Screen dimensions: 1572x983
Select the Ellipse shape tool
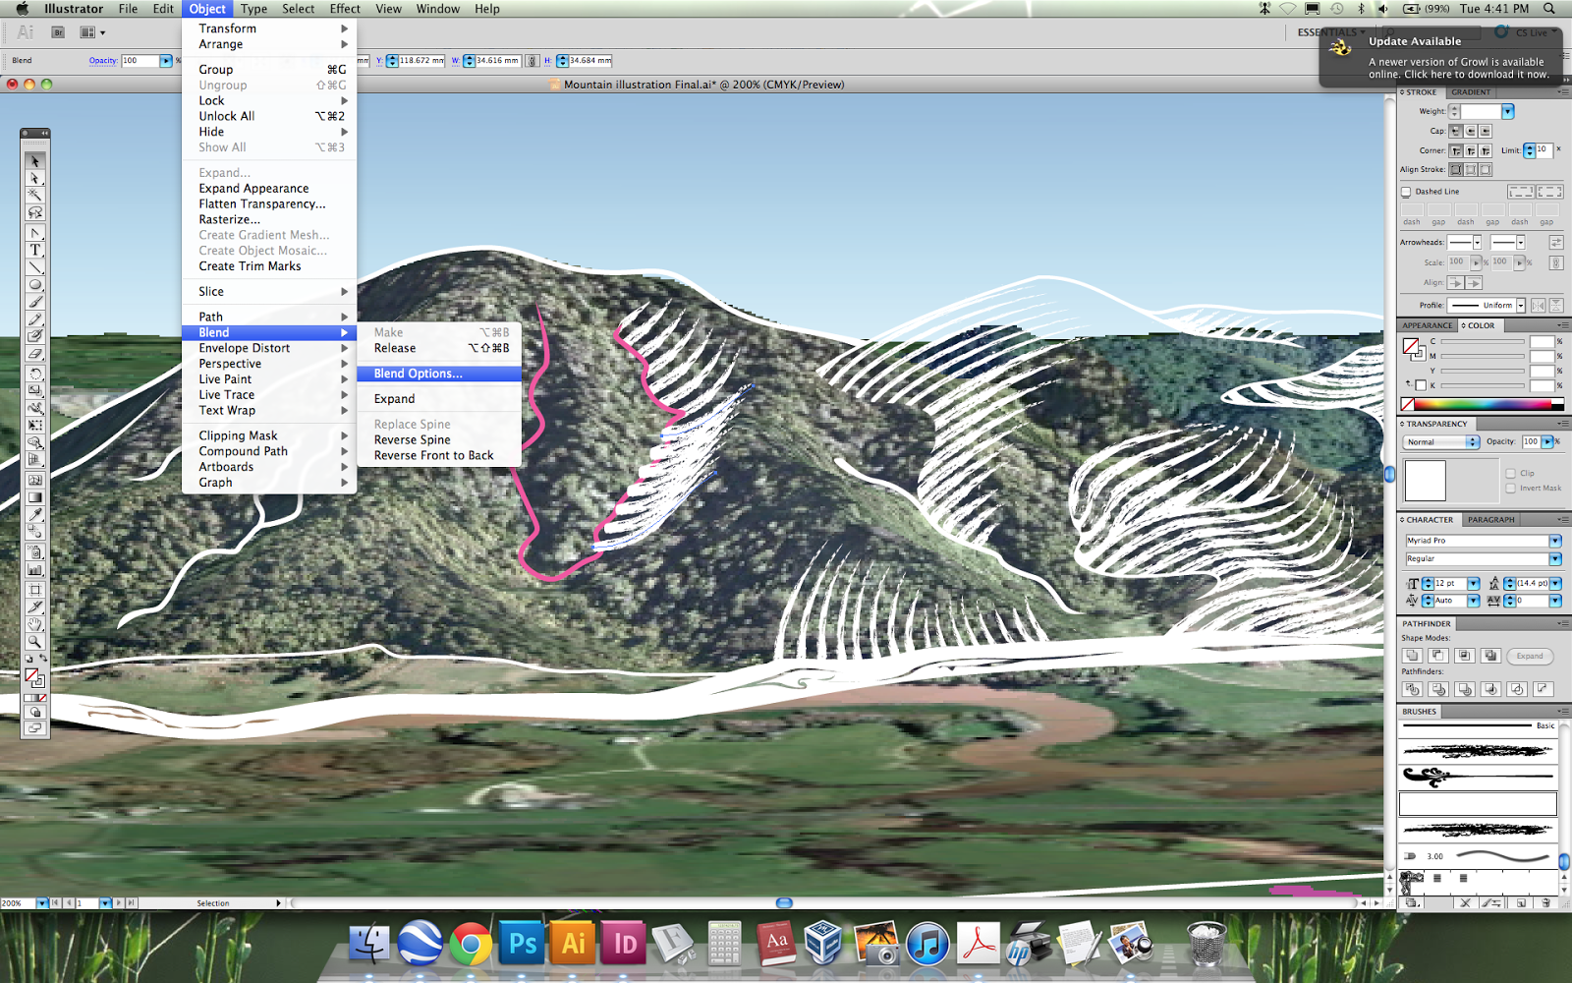click(35, 285)
